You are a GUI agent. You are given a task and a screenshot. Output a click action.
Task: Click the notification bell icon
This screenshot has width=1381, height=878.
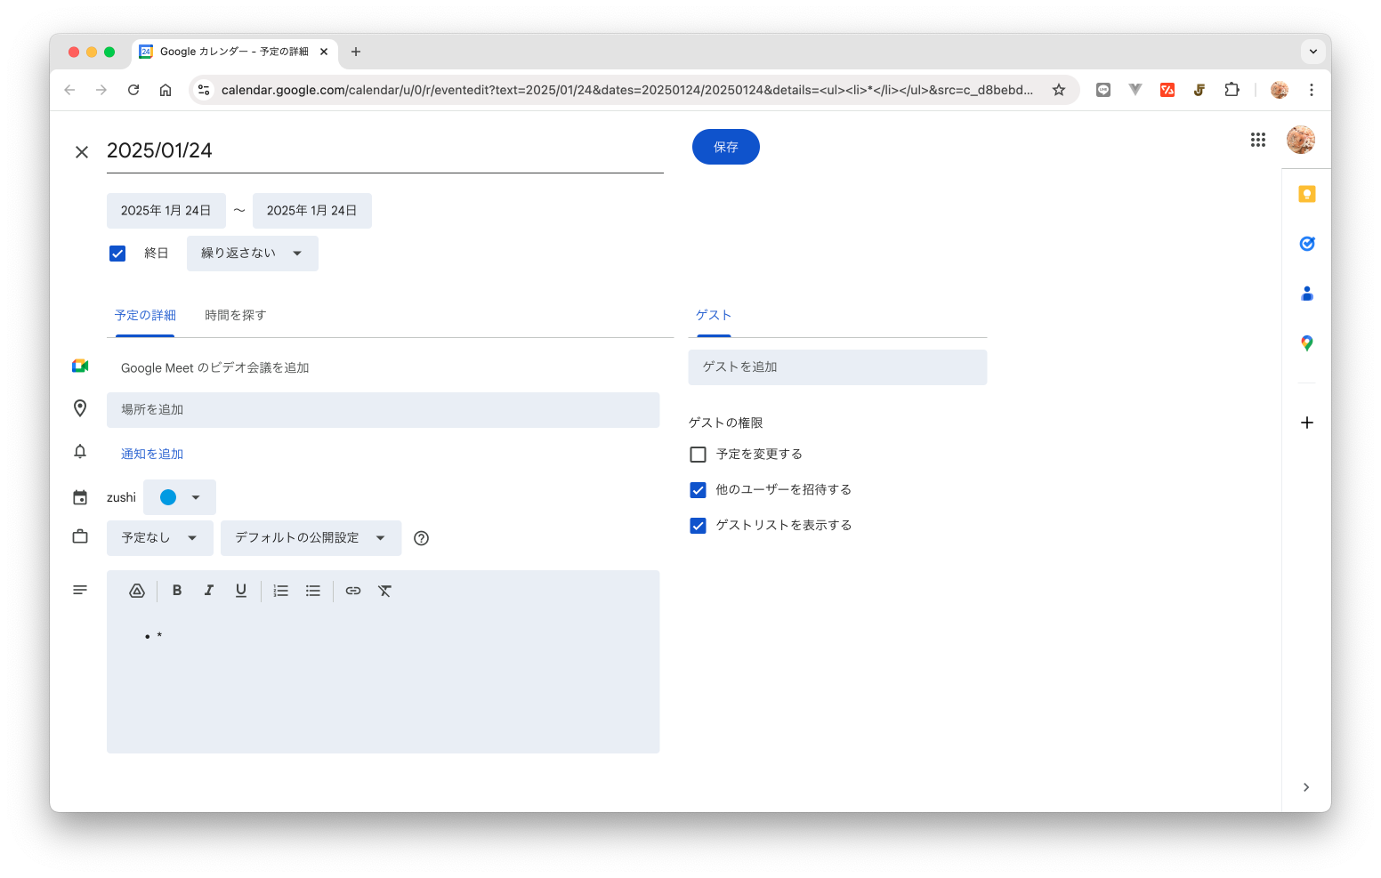tap(80, 452)
